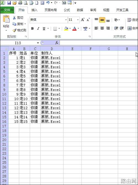The image size is (138, 185).
Task: Click the Cut (剪切) scissors button
Action: click(18, 18)
